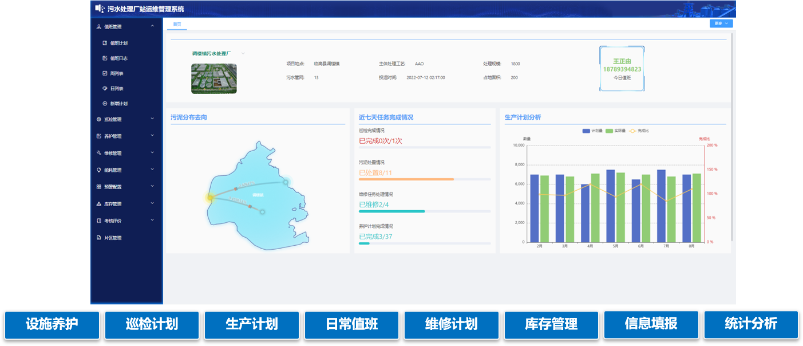Click the 新增计划 plus-circle icon
803x346 pixels.
click(105, 104)
